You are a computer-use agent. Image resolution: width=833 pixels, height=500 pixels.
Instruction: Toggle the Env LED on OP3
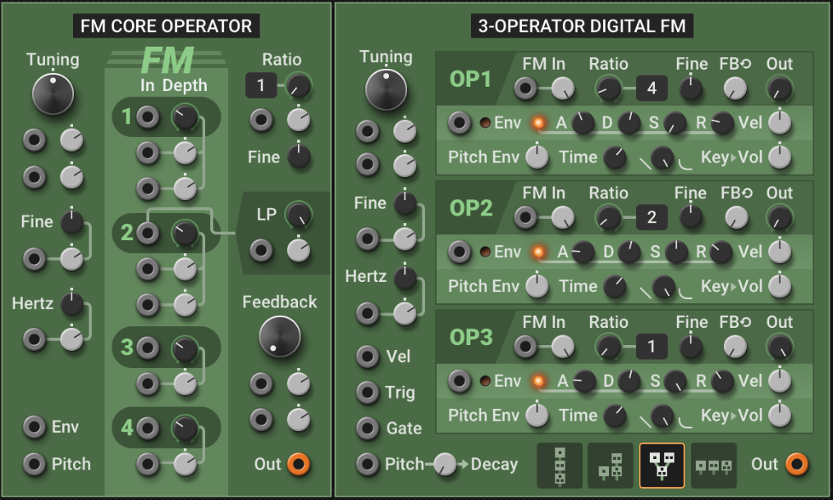483,380
